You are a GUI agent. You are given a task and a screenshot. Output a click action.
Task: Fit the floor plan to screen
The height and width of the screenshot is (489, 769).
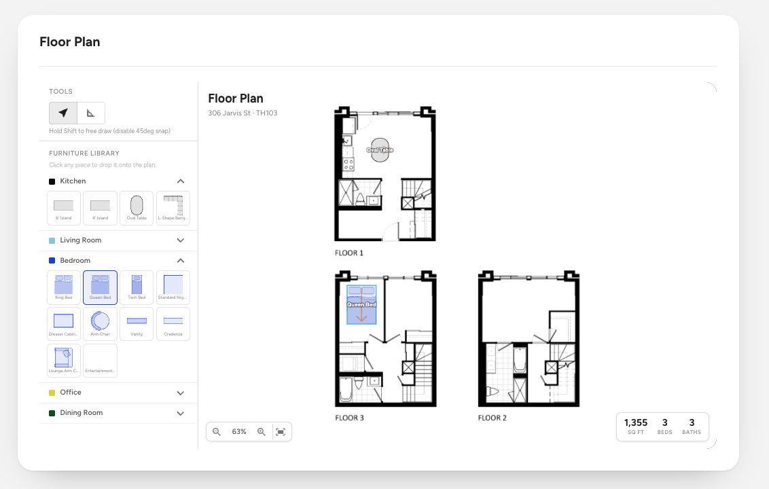(281, 432)
